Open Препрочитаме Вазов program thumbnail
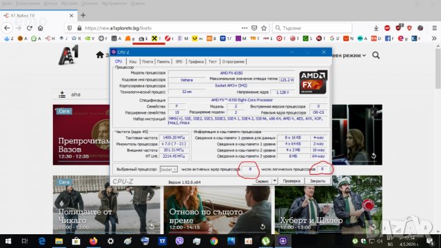The width and height of the screenshot is (441, 248). pos(81,135)
